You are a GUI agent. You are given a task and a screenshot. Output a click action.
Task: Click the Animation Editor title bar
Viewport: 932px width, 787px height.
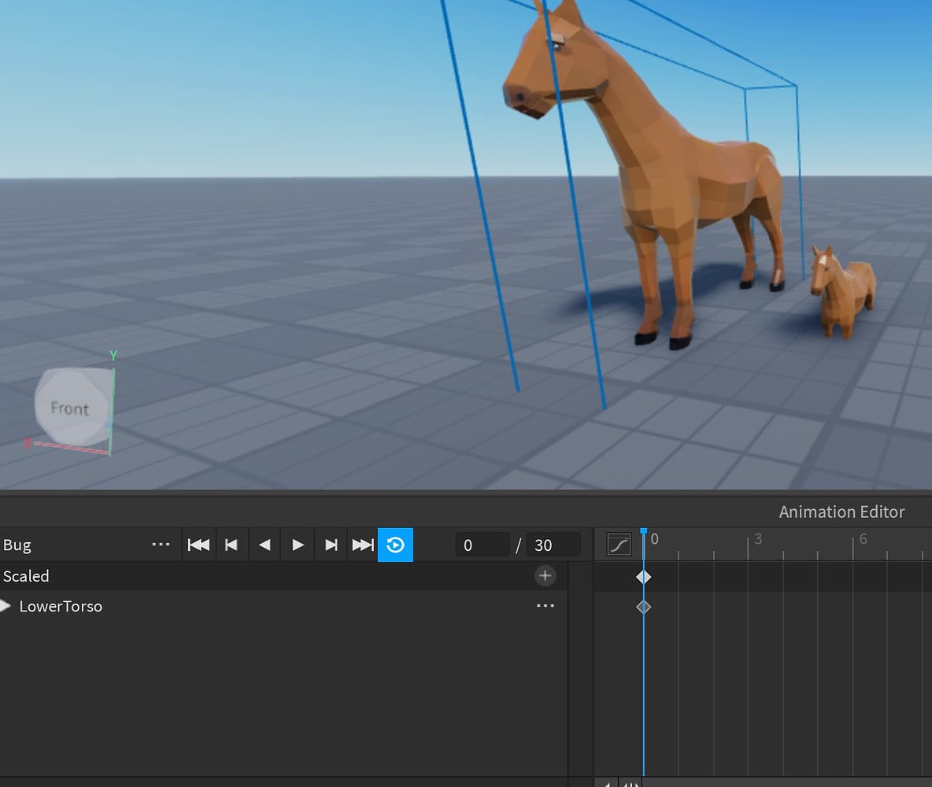(841, 512)
